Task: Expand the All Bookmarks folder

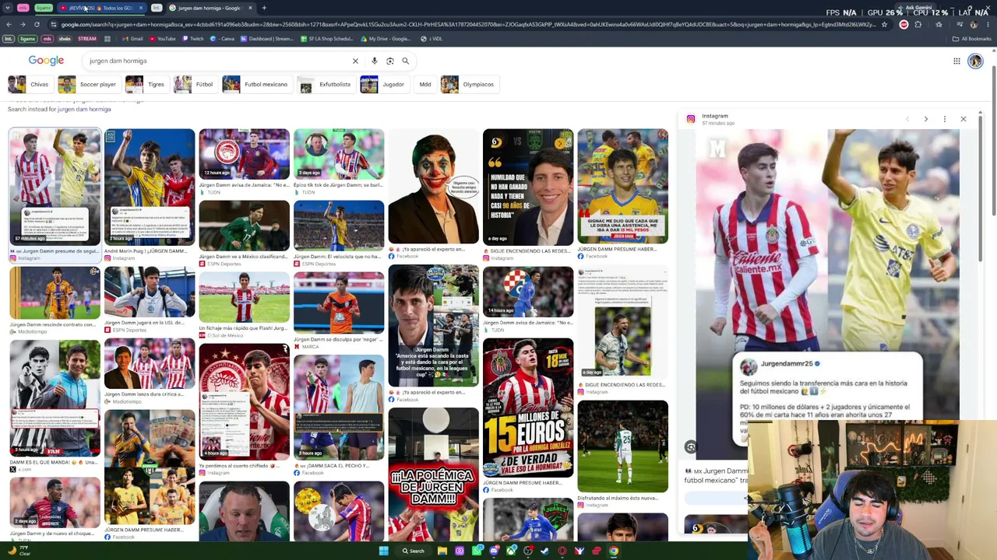Action: pos(972,39)
